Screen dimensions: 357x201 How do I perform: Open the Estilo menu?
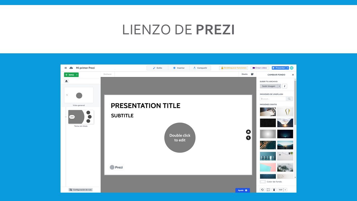click(x=158, y=68)
